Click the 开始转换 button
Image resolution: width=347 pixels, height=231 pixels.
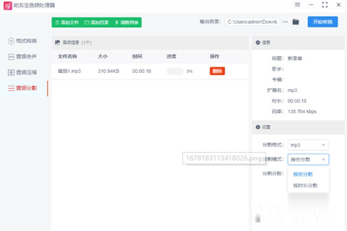click(x=323, y=22)
